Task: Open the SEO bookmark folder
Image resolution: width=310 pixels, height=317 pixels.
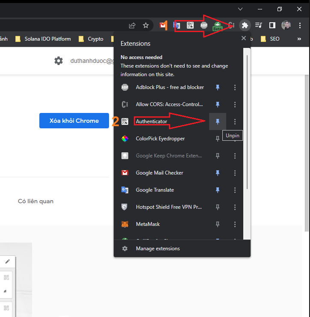Action: click(x=270, y=39)
